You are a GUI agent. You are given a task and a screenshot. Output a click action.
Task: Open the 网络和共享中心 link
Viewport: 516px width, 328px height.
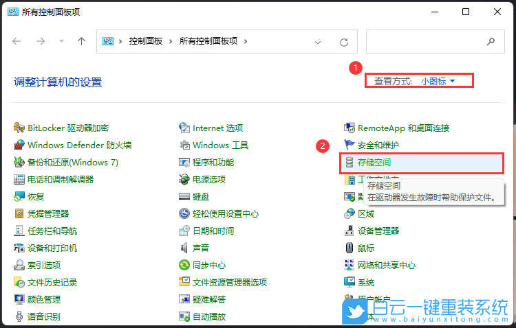(387, 265)
